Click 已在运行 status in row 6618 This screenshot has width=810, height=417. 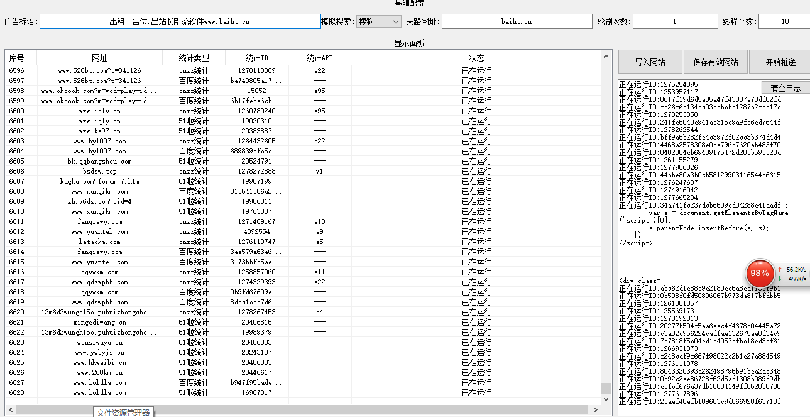476,292
